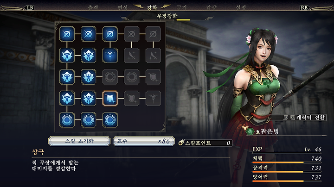This screenshot has width=334, height=187.
Task: Select the rightmost locked crossed-circle skill node
Action: (x=153, y=34)
